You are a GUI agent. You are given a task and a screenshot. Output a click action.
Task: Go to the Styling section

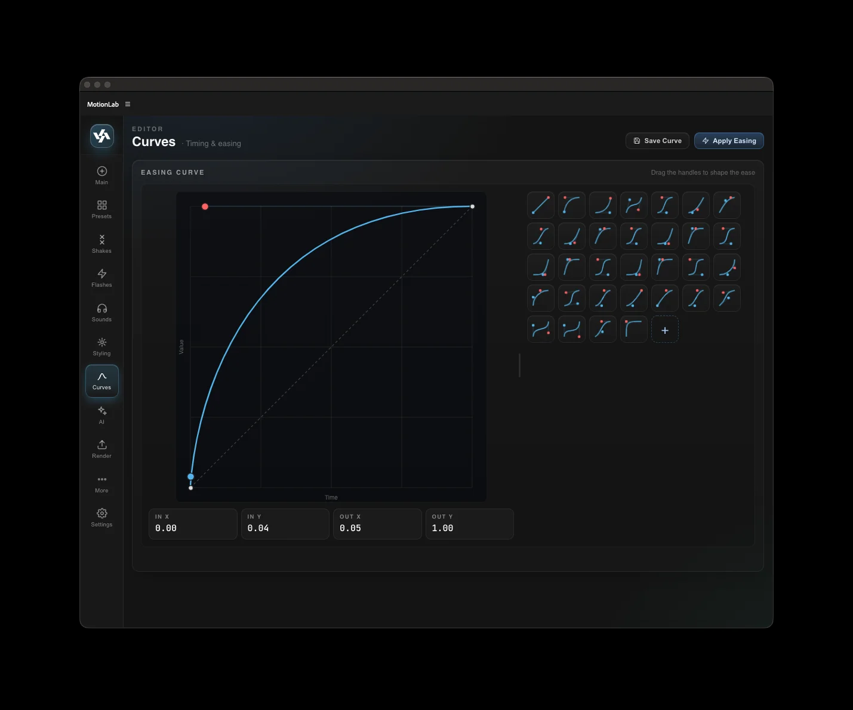pyautogui.click(x=101, y=347)
